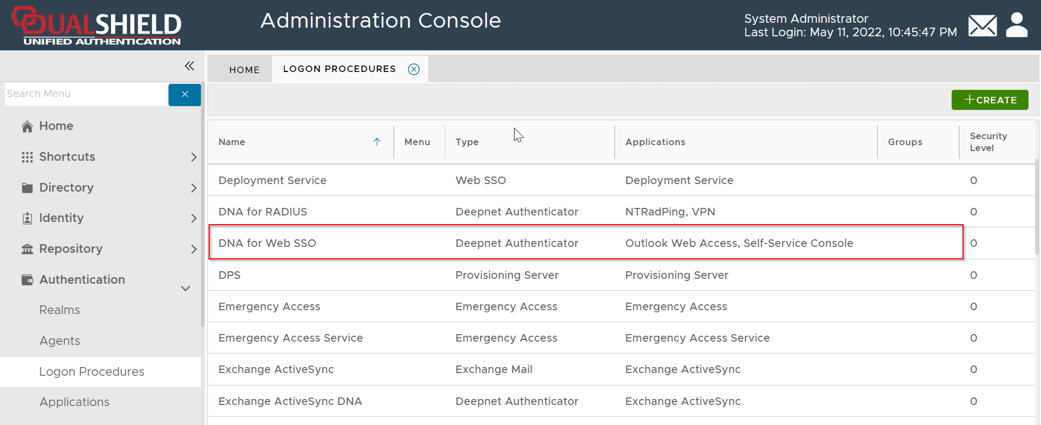Expand the Repository menu chevron
This screenshot has height=425, width=1041.
194,249
